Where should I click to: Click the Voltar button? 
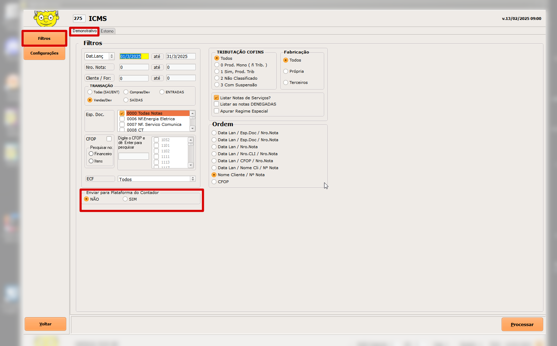[x=45, y=324]
